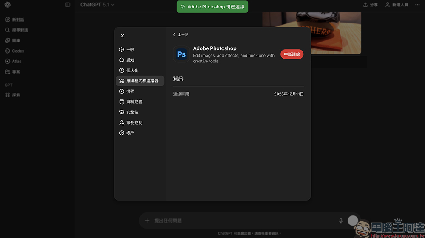
Task: Open the three-dot more options menu
Action: [x=417, y=5]
